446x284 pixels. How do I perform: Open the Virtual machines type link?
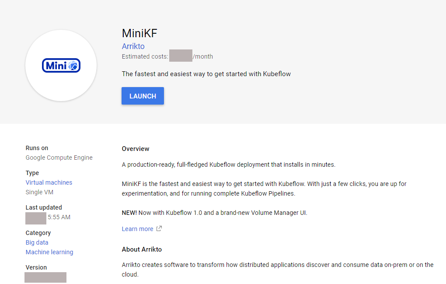[x=49, y=182]
